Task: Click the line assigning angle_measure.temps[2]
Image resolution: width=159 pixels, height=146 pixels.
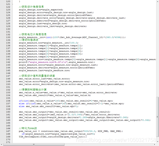Action: click(51, 51)
